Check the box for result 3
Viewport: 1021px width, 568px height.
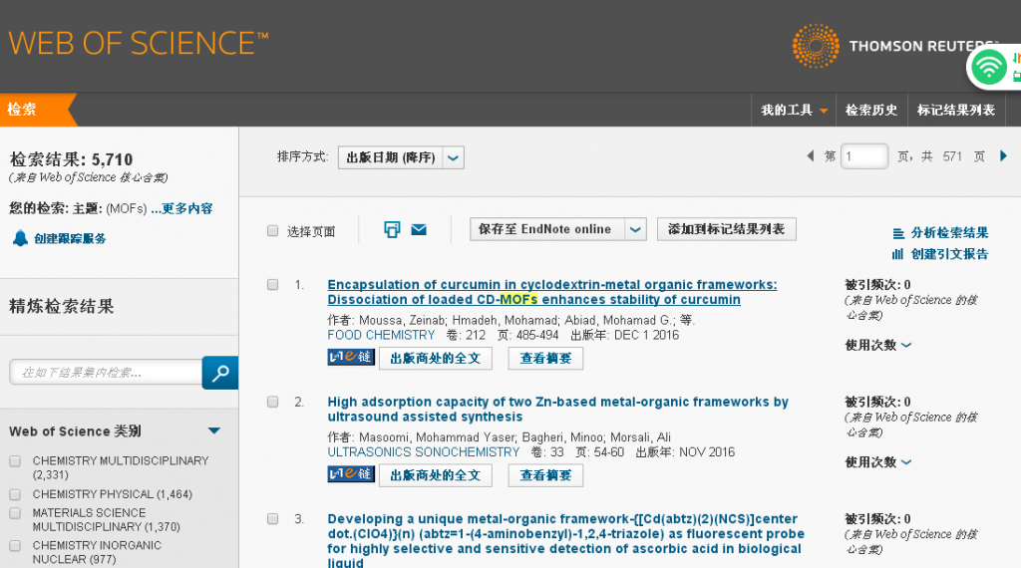click(273, 518)
